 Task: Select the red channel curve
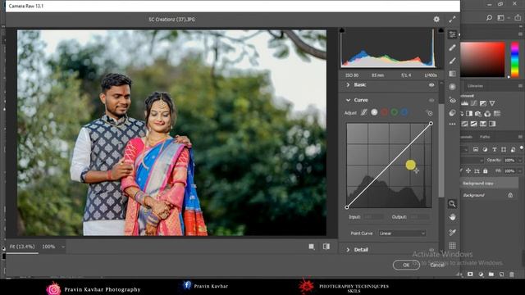pos(385,113)
